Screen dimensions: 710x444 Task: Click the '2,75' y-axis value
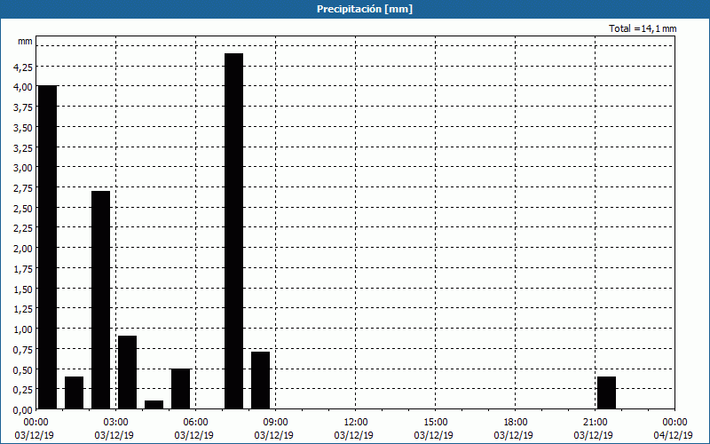[x=23, y=188]
